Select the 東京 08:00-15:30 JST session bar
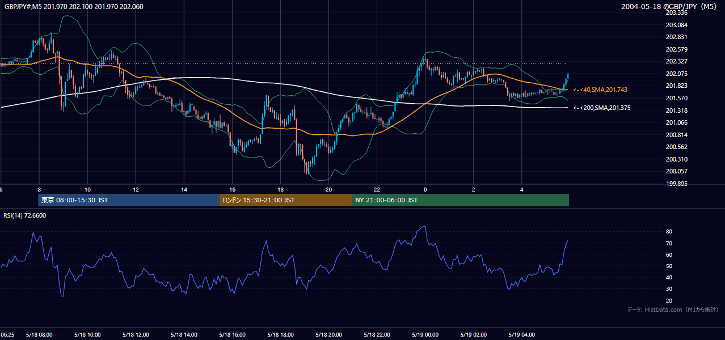This screenshot has height=340, width=725. [x=129, y=200]
